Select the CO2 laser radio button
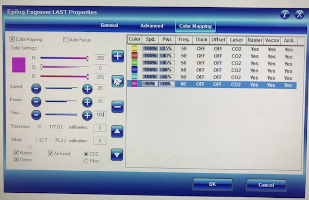Image resolution: width=309 pixels, height=200 pixels. (86, 154)
